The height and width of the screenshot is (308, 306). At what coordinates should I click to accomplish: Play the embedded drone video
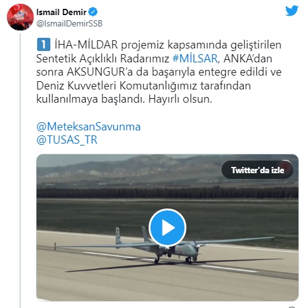coord(167,227)
